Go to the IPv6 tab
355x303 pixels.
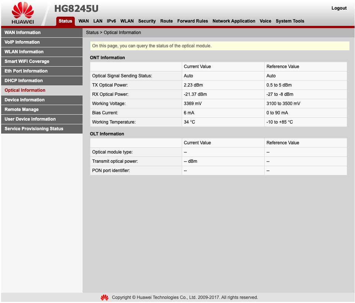[x=111, y=21]
